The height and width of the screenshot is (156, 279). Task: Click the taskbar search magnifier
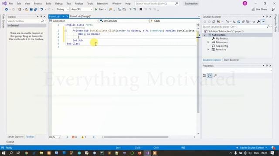tap(11, 153)
